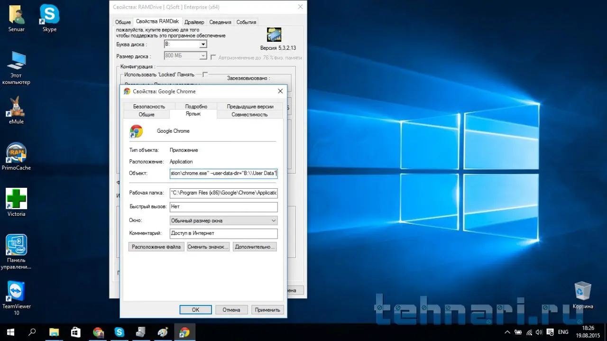This screenshot has width=607, height=341.
Task: Open the Store icon in the taskbar
Action: click(76, 332)
